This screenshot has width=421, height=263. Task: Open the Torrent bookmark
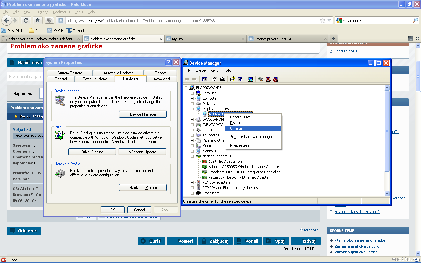click(x=76, y=31)
